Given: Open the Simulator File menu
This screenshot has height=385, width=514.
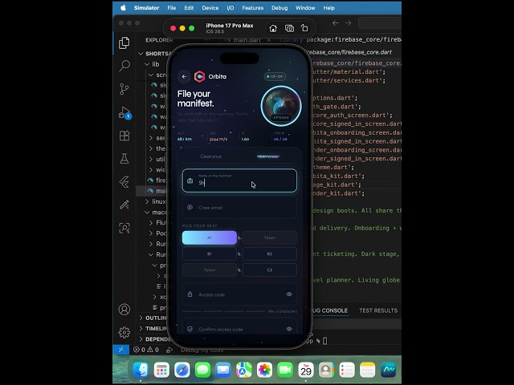Looking at the screenshot, I should 171,8.
